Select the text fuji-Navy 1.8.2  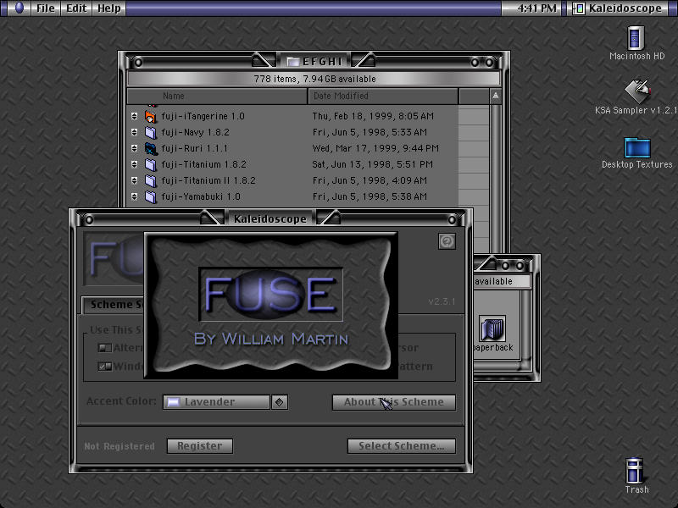coord(196,132)
